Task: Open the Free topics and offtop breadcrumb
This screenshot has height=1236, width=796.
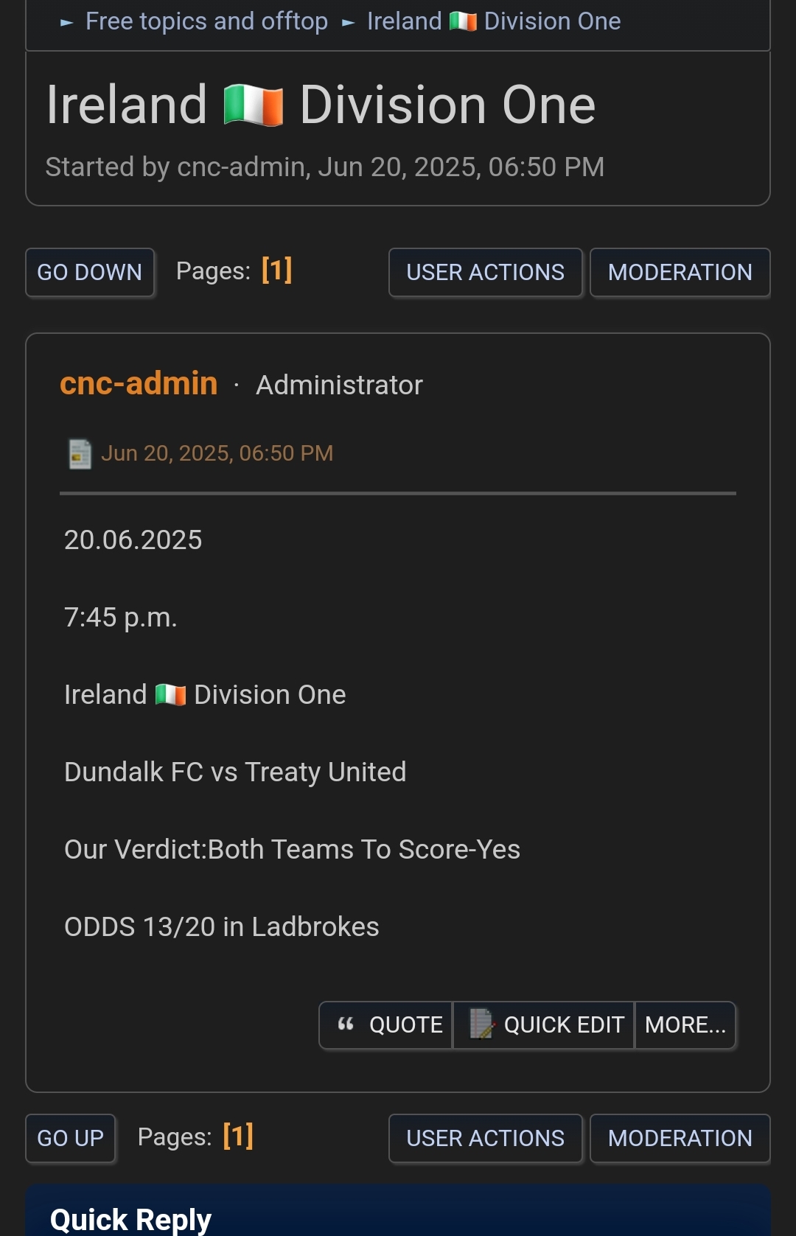Action: [206, 21]
